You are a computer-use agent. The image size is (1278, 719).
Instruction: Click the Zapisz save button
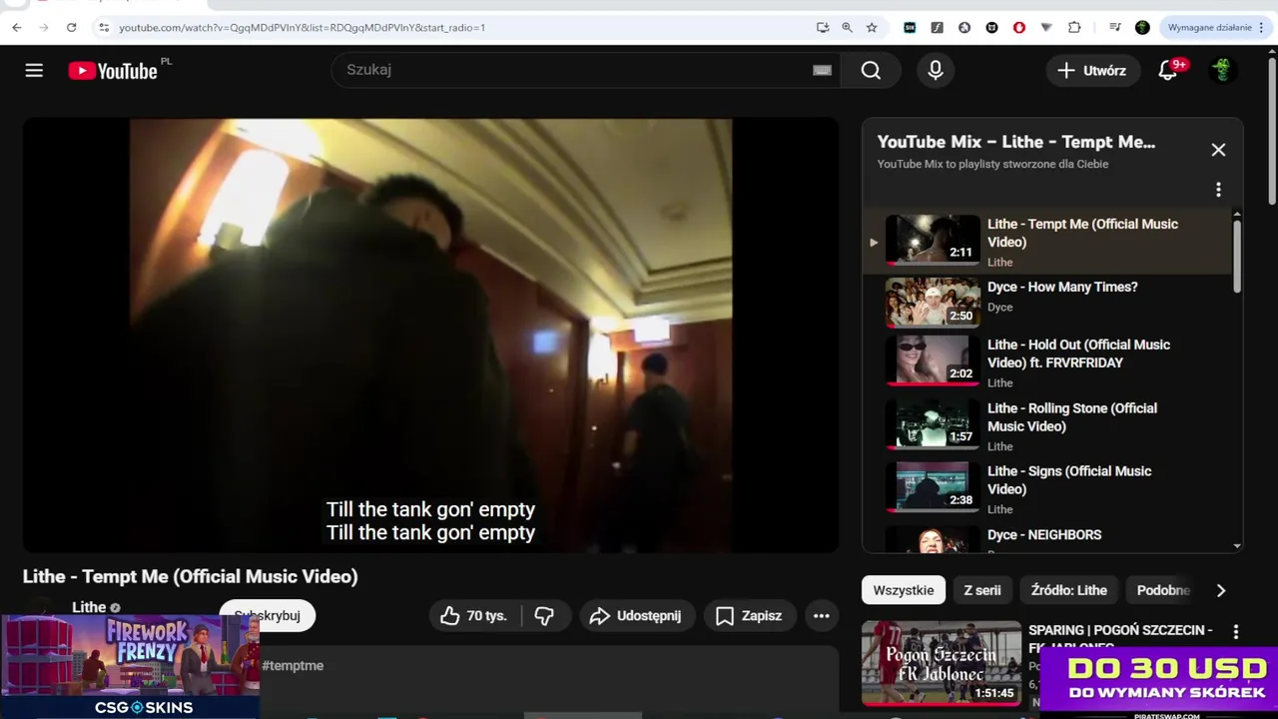click(x=749, y=616)
